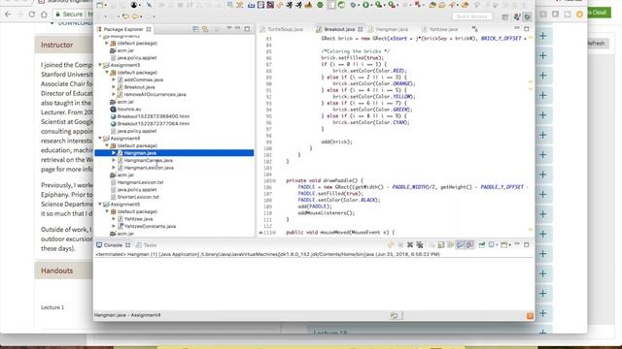Click Collapse All in Package Explorer
The height and width of the screenshot is (349, 622).
pyautogui.click(x=196, y=29)
